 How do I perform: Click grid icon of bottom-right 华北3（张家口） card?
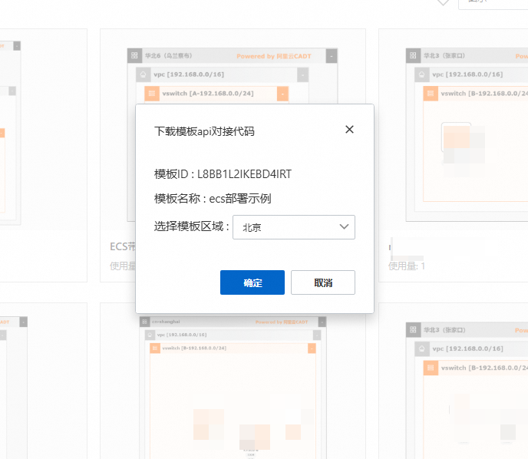pyautogui.click(x=413, y=330)
